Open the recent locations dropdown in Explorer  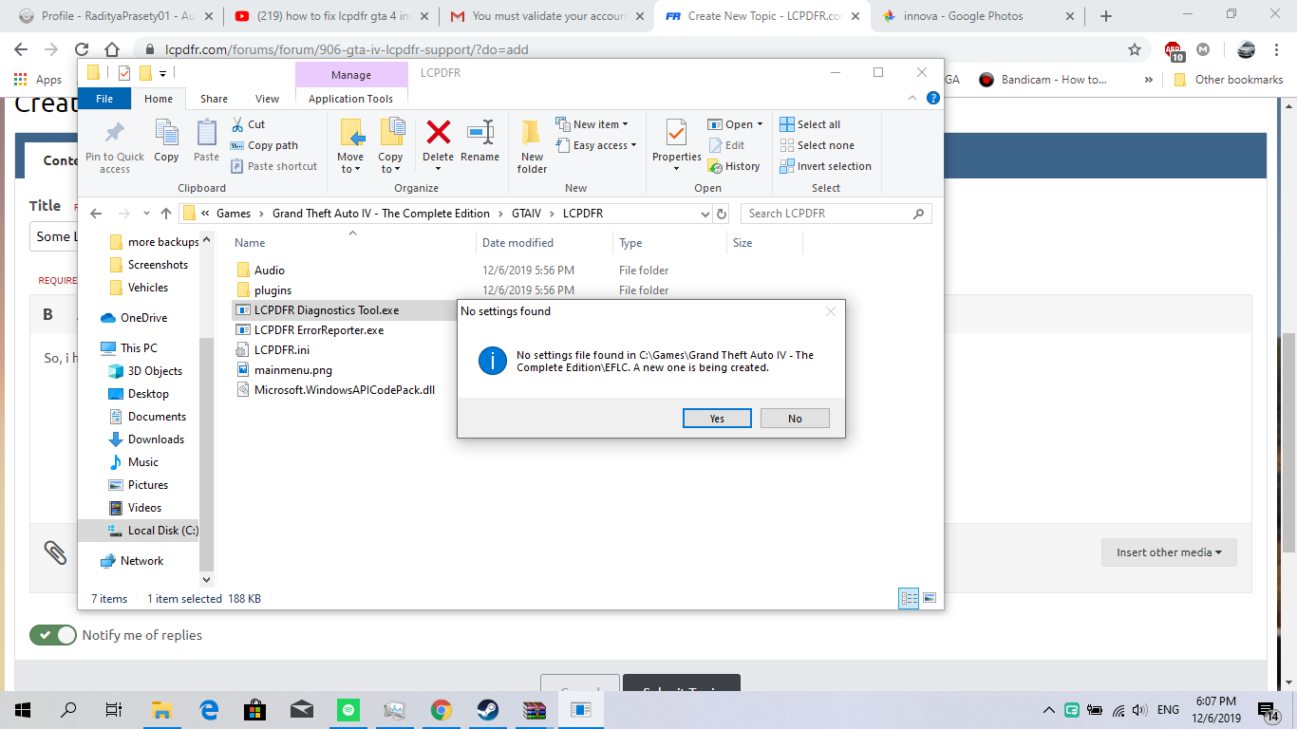pyautogui.click(x=145, y=214)
